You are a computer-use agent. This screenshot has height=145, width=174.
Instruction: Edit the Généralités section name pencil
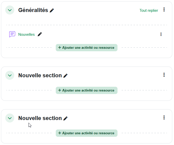52,10
